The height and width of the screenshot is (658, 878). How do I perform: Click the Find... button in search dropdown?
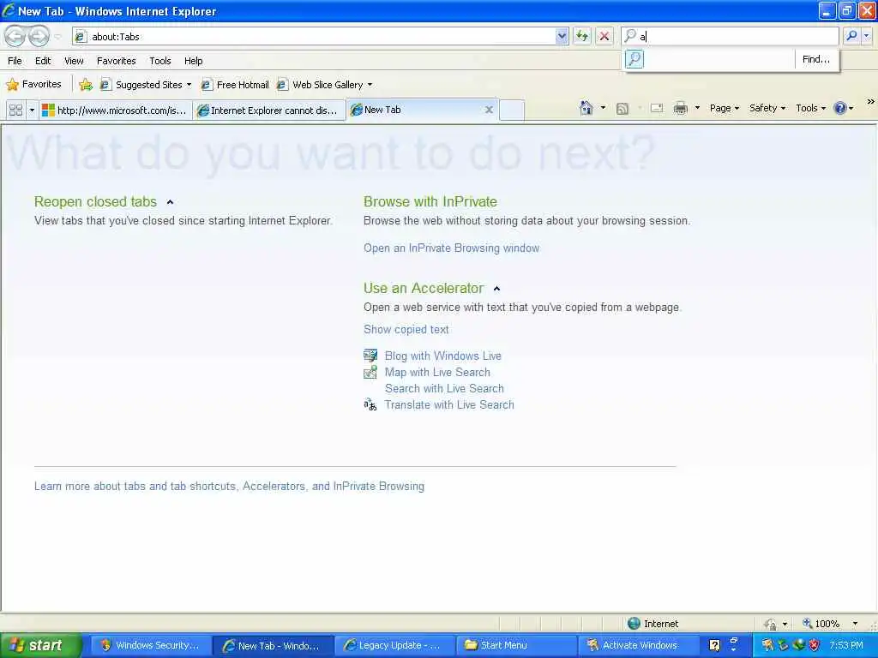click(x=816, y=59)
